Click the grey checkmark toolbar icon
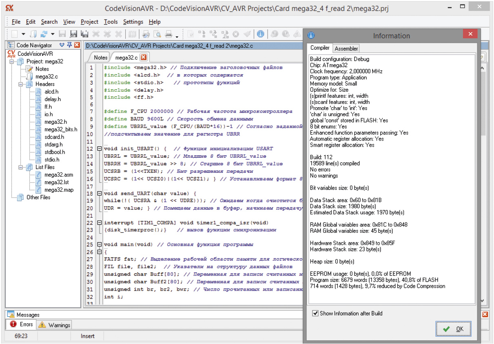This screenshot has width=494, height=344. 247,34
